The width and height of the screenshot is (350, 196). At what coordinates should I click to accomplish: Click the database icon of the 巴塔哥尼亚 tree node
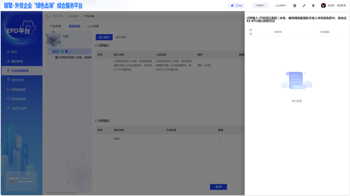[57, 57]
